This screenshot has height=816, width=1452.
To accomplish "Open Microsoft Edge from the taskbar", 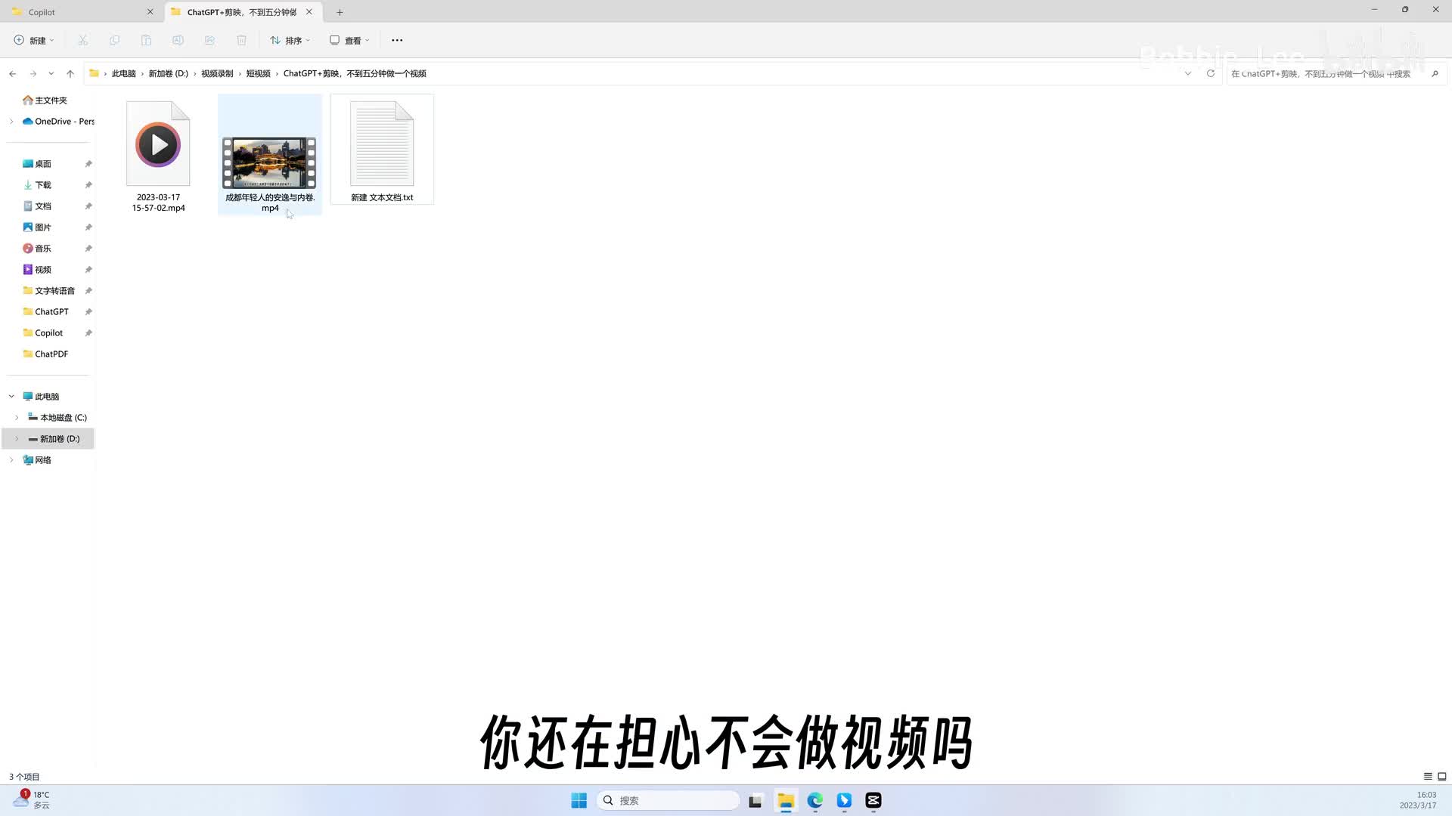I will (x=814, y=801).
